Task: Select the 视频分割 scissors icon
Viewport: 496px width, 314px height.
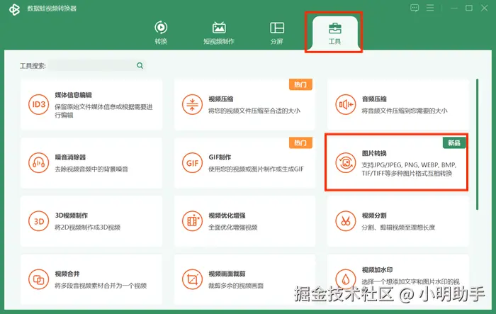Action: point(346,221)
